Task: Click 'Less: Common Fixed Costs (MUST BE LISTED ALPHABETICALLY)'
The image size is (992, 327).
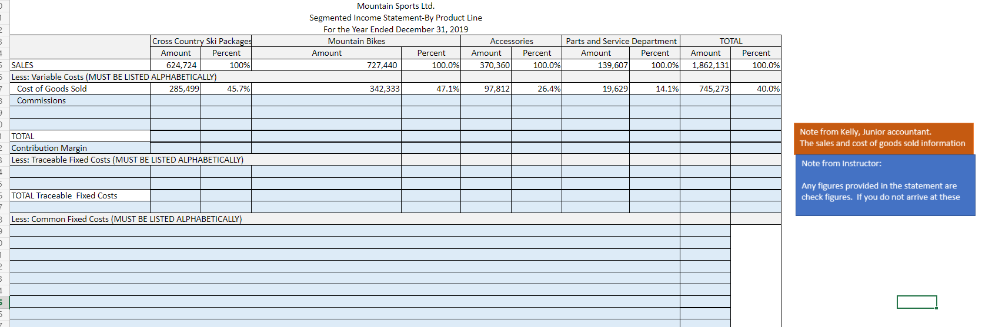Action: (126, 219)
